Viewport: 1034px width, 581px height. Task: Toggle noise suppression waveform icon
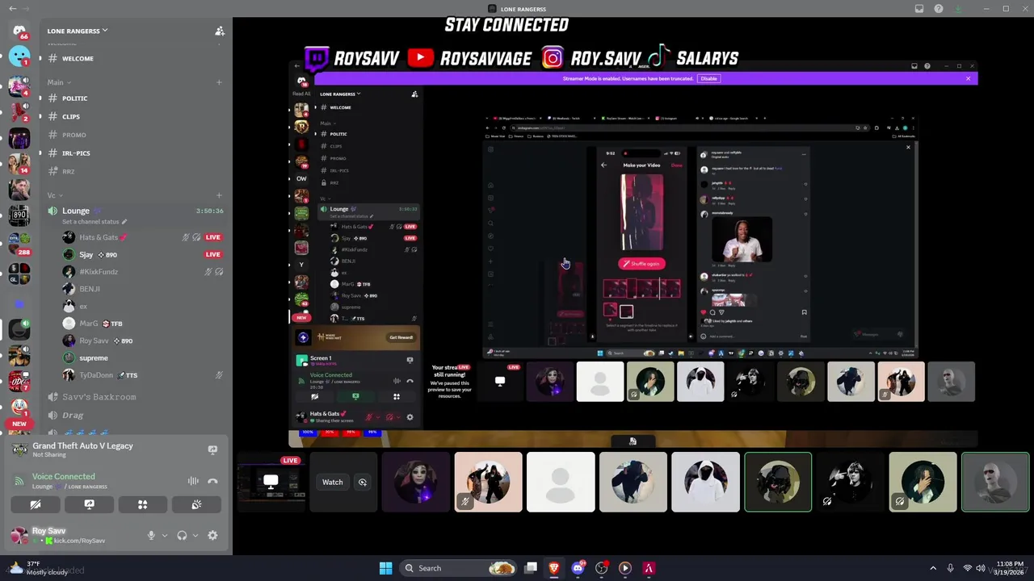pyautogui.click(x=193, y=481)
